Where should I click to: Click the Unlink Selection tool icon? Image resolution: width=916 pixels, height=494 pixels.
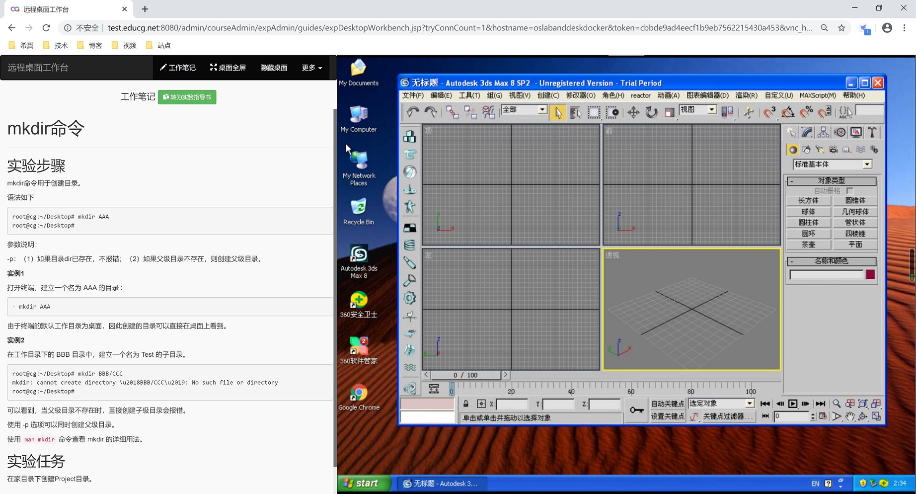click(470, 112)
